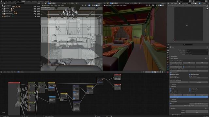Click Animation render button
The height and width of the screenshot is (117, 209).
pyautogui.click(x=199, y=82)
